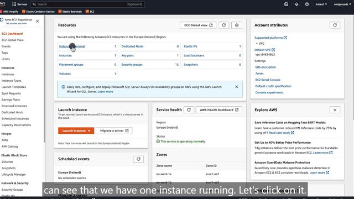Open Instances (running) resource link
Viewport: 354px width, 199px height.
(72, 46)
